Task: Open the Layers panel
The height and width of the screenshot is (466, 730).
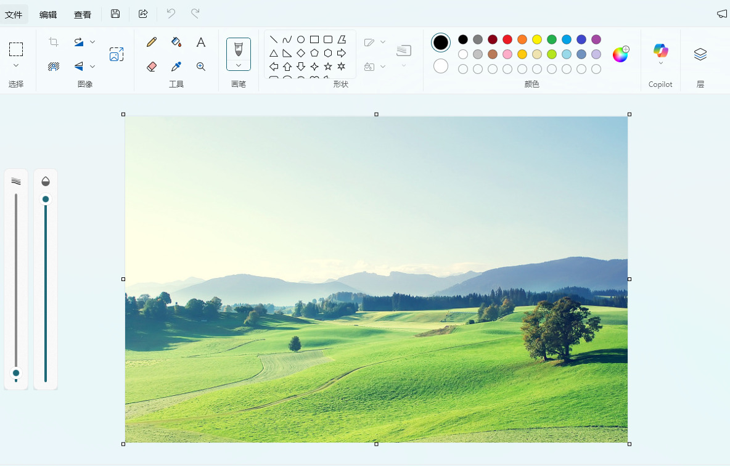Action: tap(700, 54)
